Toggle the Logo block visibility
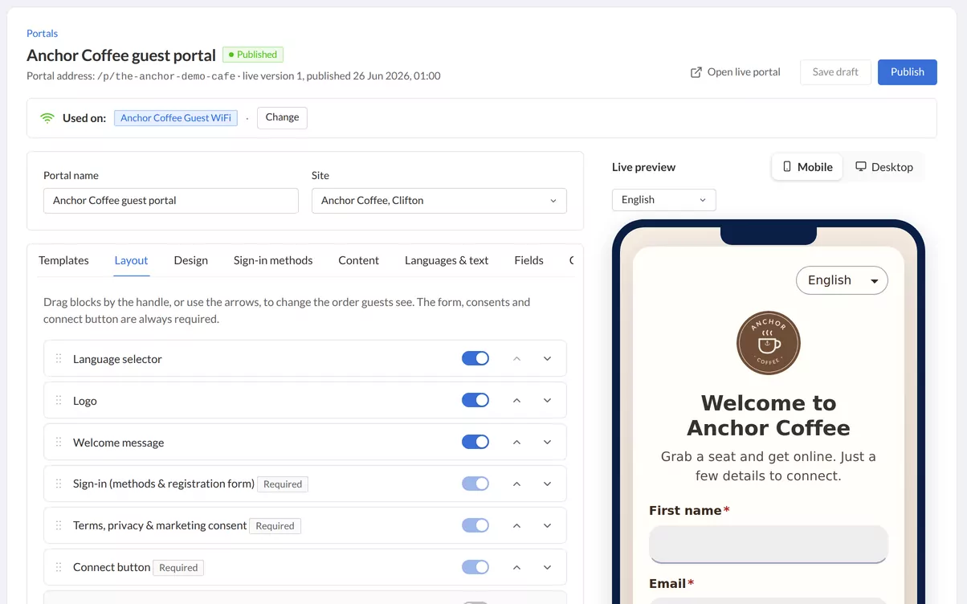The width and height of the screenshot is (967, 604). [x=475, y=400]
